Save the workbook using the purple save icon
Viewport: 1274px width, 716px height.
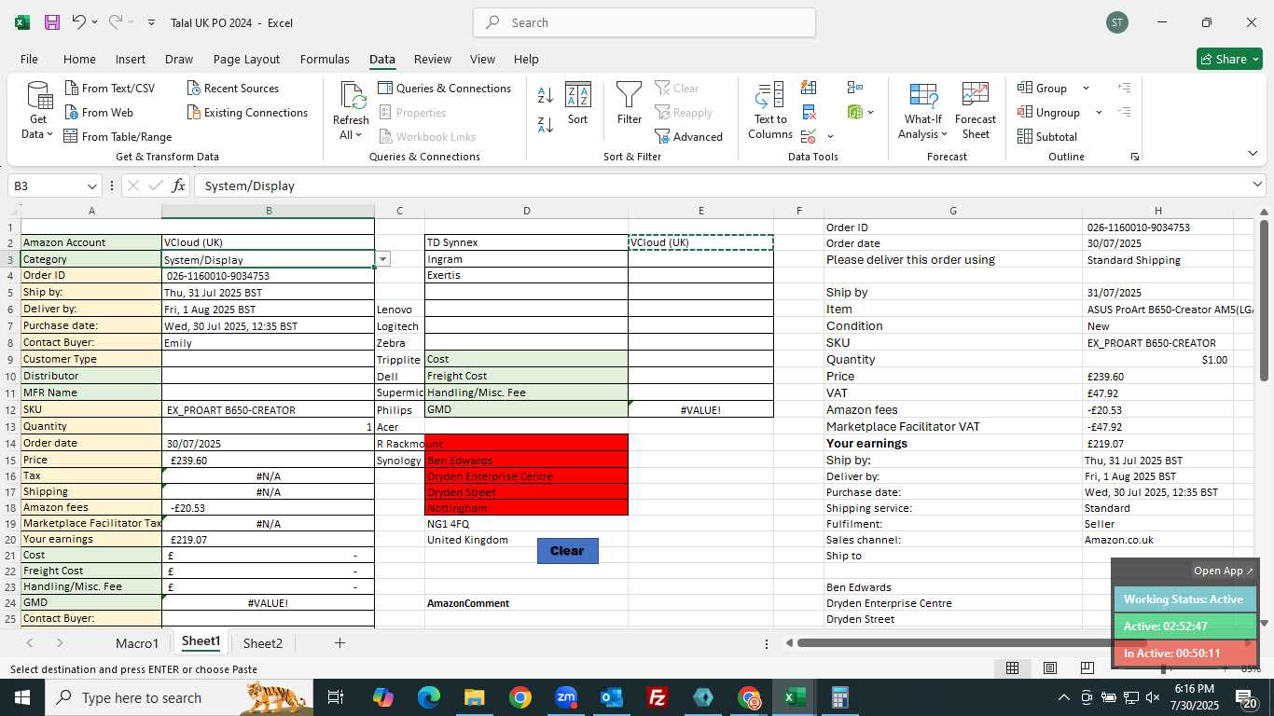coord(52,22)
